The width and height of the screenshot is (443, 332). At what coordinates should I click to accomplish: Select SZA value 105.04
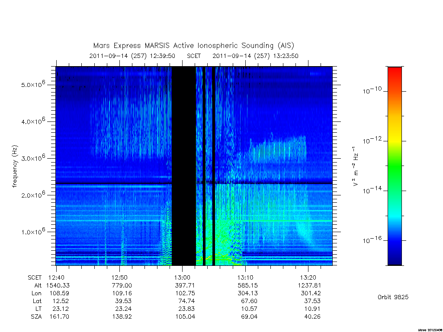point(185,317)
